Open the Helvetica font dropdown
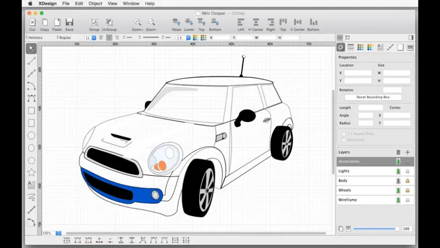The height and width of the screenshot is (248, 440). pyautogui.click(x=34, y=37)
